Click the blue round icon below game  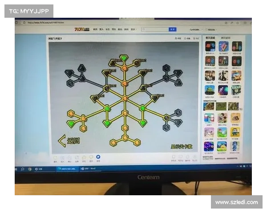(98, 157)
